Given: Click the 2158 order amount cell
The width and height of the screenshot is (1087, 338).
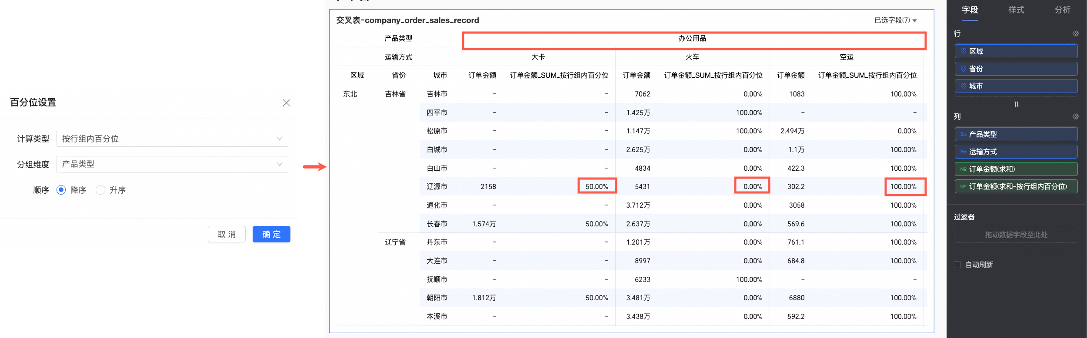Looking at the screenshot, I should [488, 186].
